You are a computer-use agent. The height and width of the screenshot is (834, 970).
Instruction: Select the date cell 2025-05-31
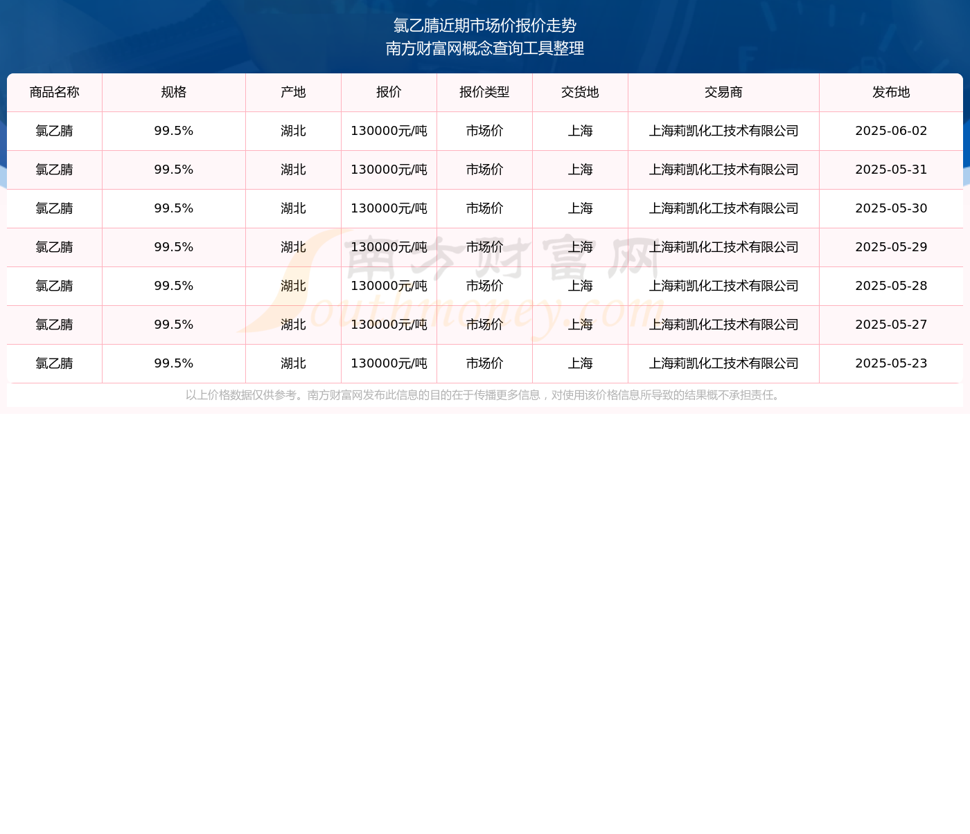[x=891, y=170]
